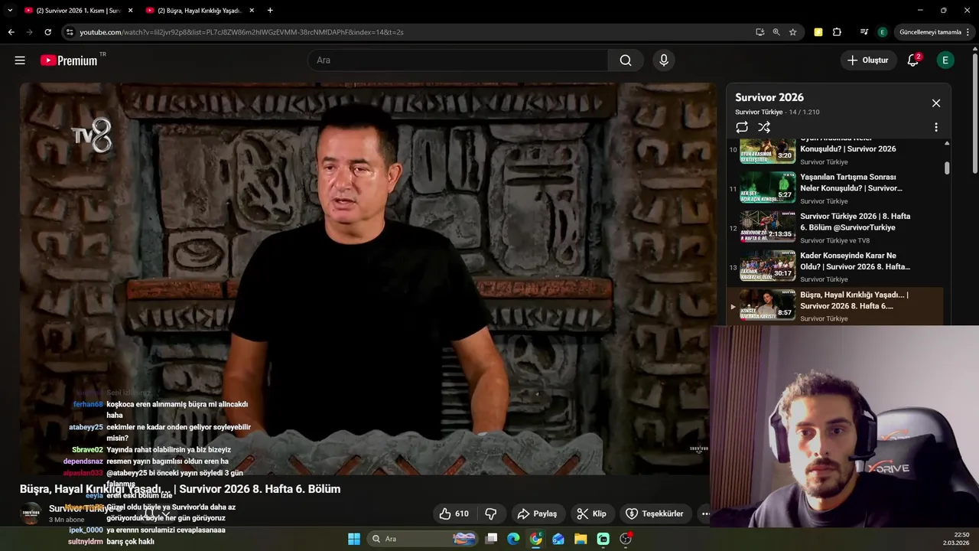
Task: Click the Teşekkürler thanks button
Action: tap(655, 514)
